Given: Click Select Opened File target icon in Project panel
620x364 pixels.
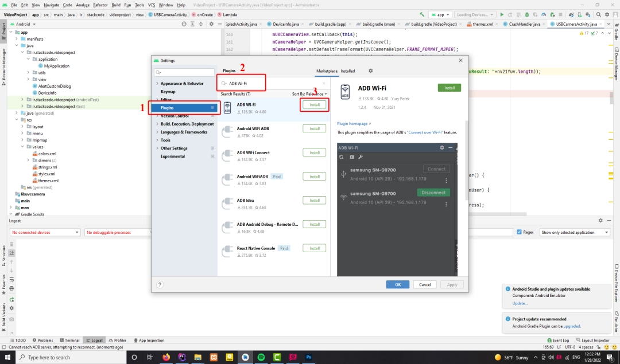Looking at the screenshot, I should pos(184,24).
